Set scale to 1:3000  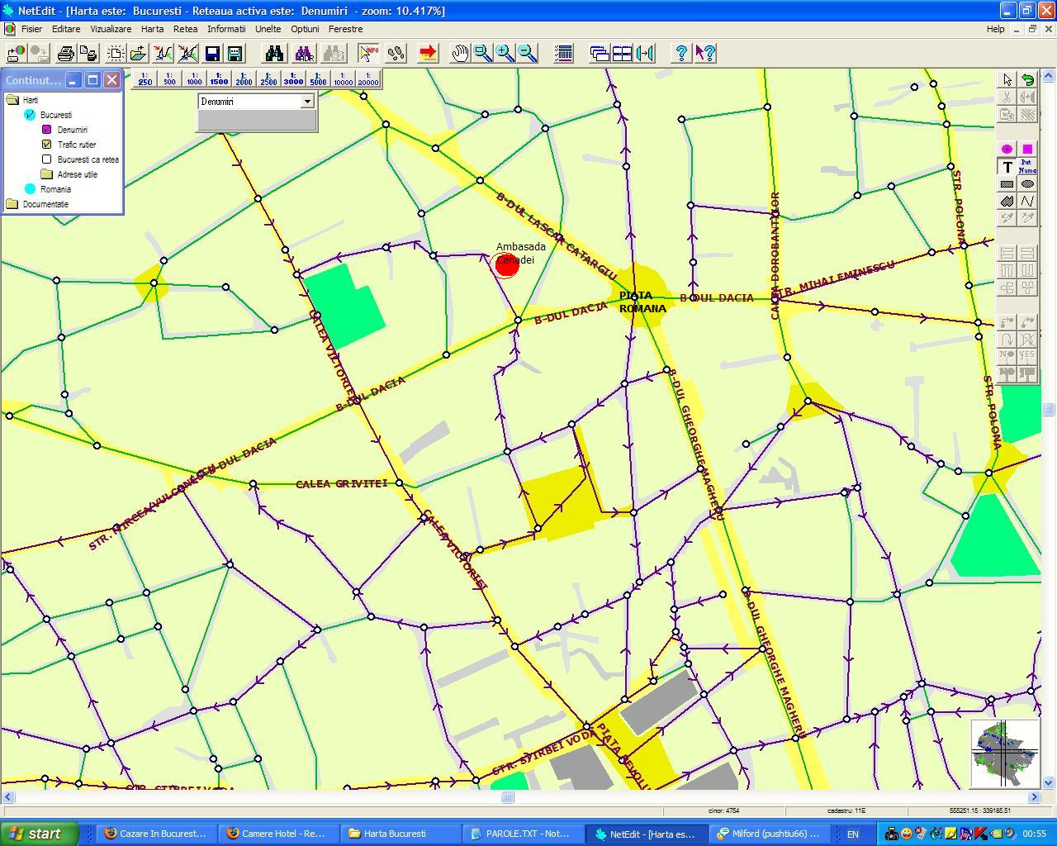(x=293, y=79)
